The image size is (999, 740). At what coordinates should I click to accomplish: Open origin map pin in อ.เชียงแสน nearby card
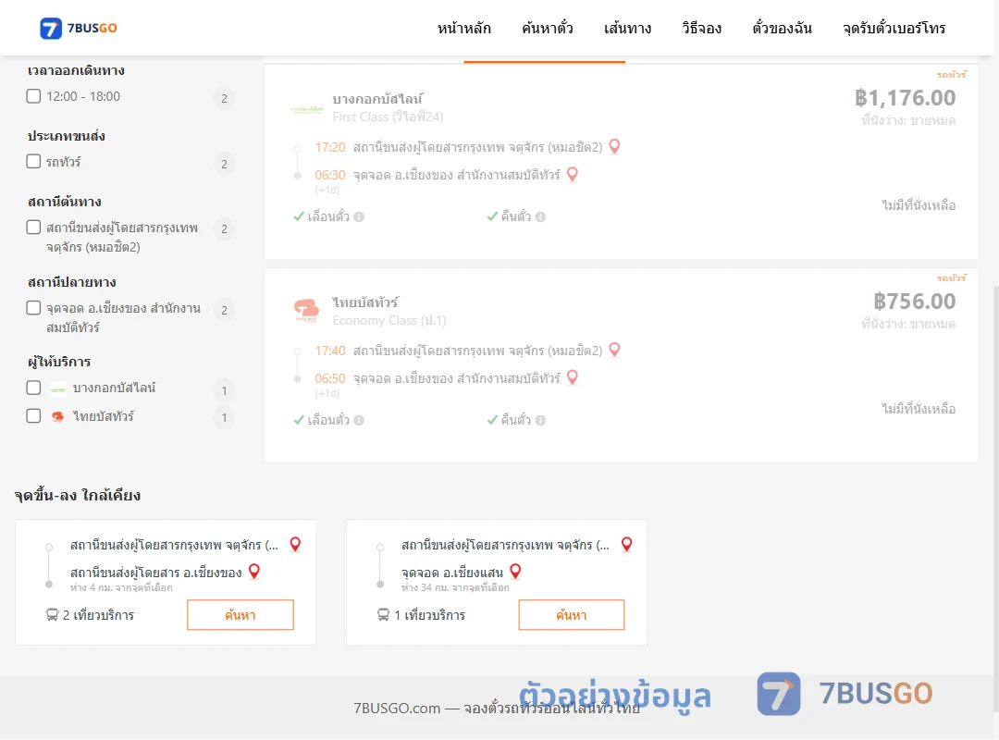pyautogui.click(x=627, y=544)
